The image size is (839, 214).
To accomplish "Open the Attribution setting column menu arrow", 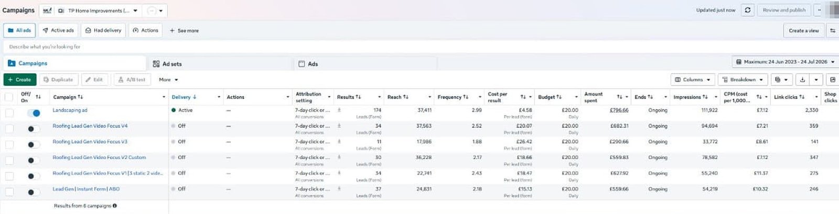I will click(x=329, y=97).
